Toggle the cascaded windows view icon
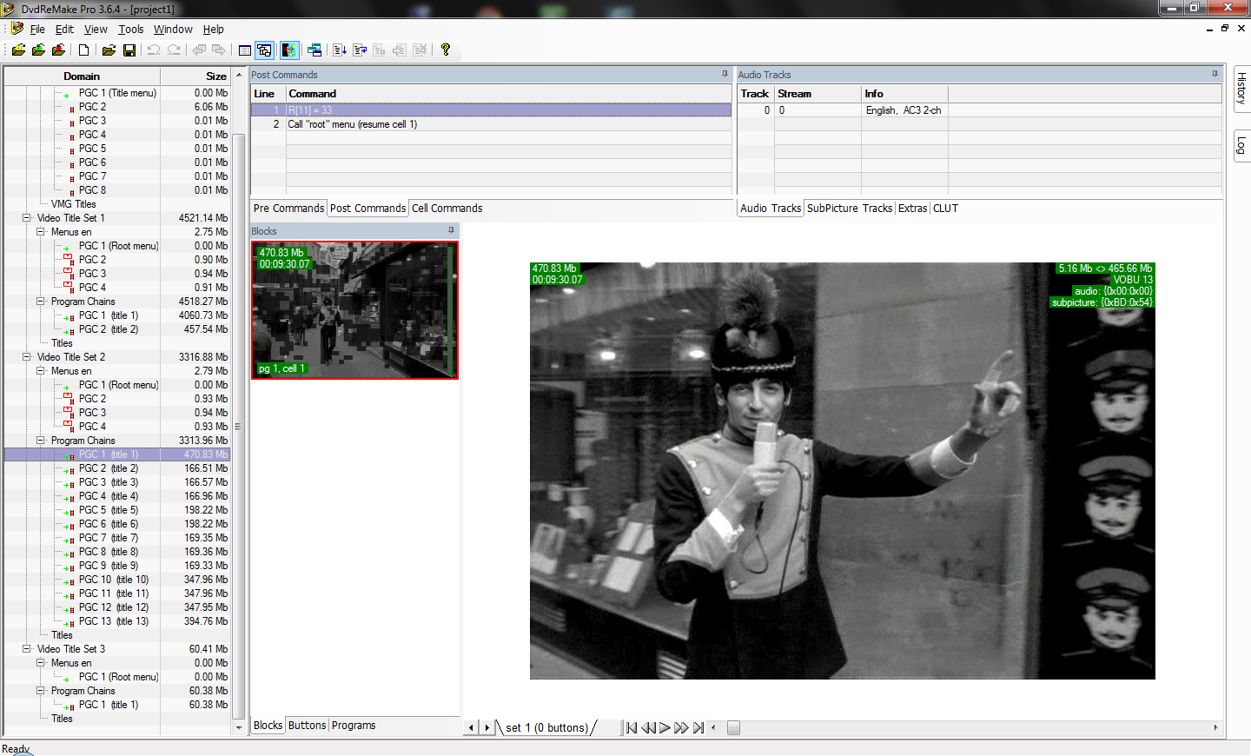The image size is (1251, 756). (265, 50)
